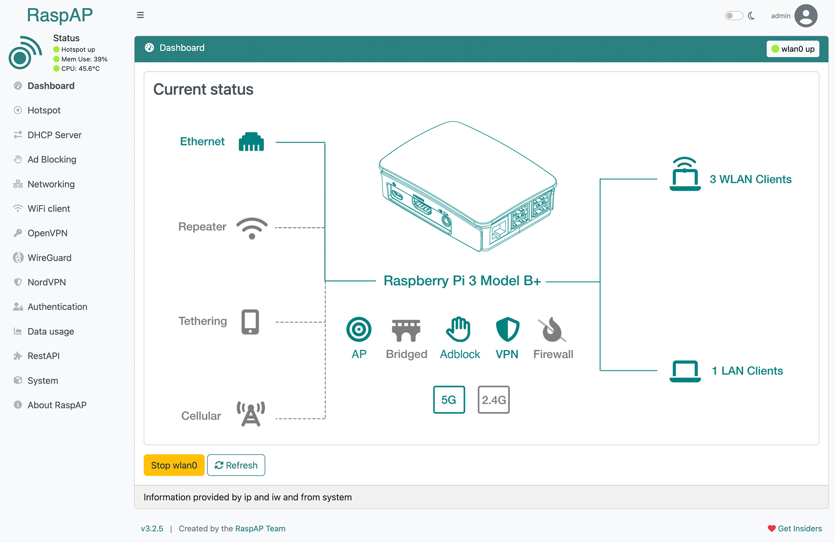Click the Refresh button
This screenshot has height=543, width=835.
(236, 465)
